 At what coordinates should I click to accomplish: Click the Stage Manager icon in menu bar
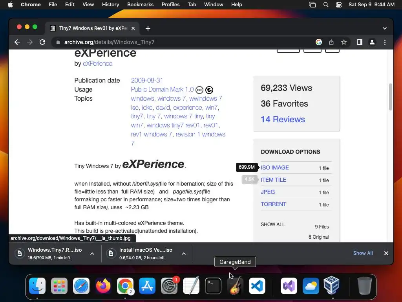click(312, 5)
